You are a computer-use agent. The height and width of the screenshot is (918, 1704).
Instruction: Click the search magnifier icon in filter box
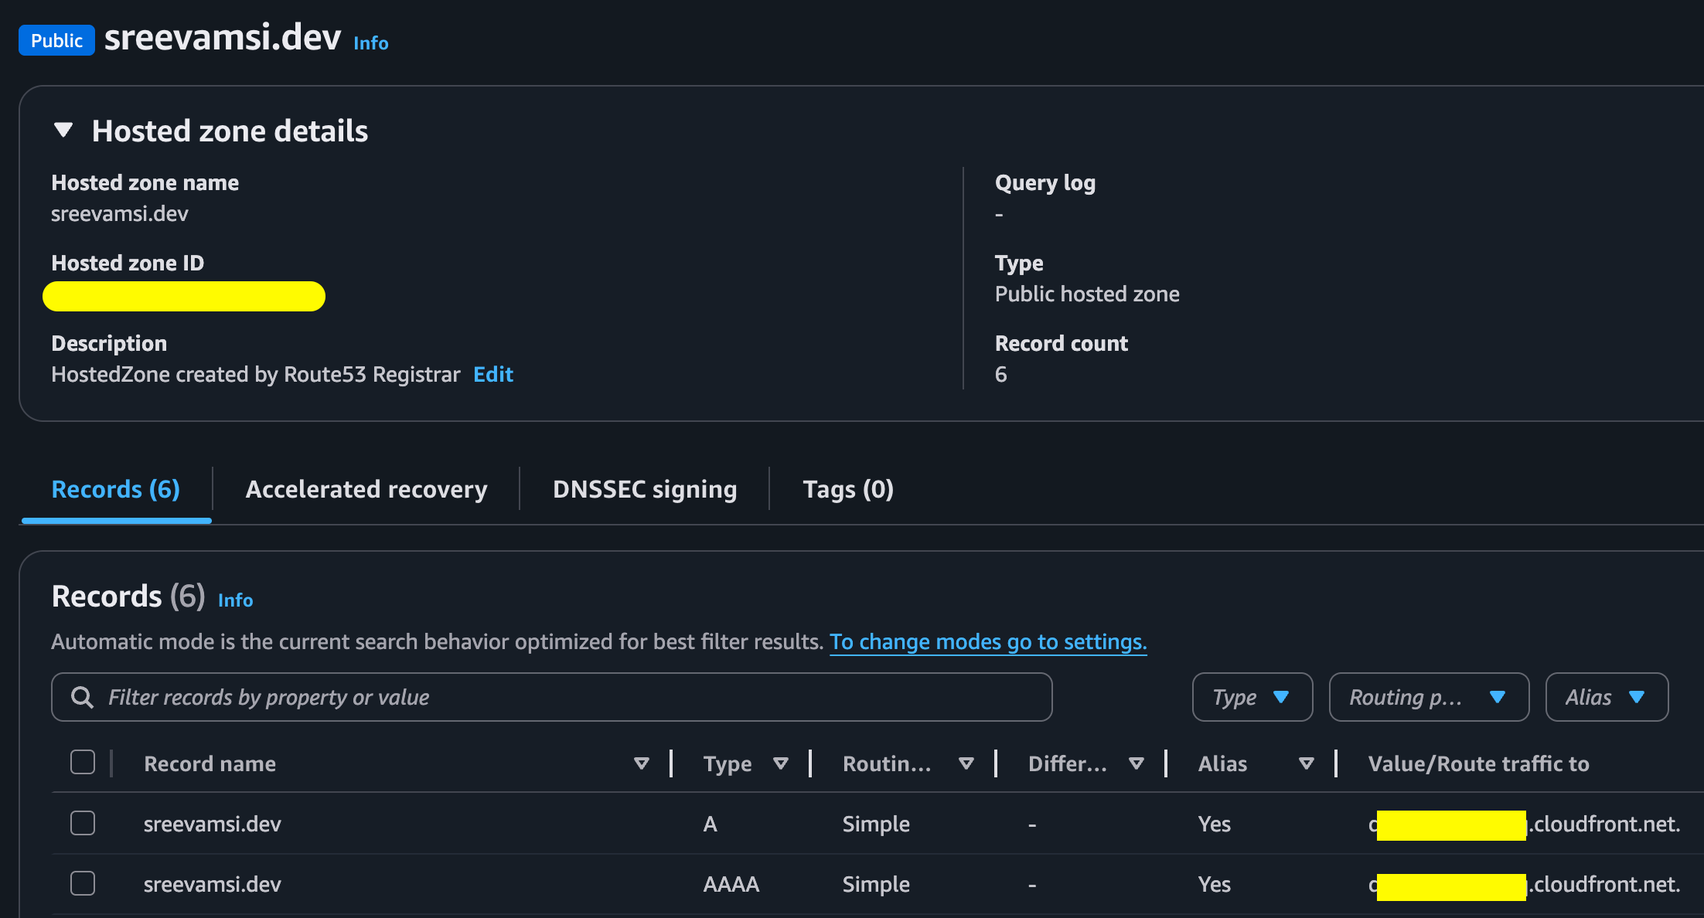82,697
